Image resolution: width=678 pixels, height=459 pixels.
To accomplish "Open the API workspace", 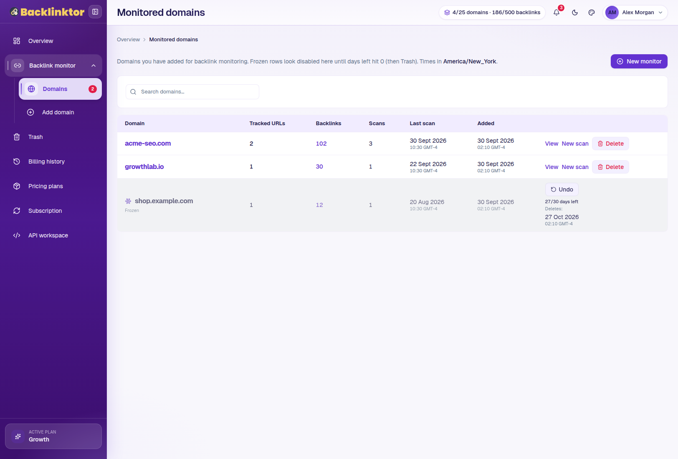I will [x=53, y=235].
